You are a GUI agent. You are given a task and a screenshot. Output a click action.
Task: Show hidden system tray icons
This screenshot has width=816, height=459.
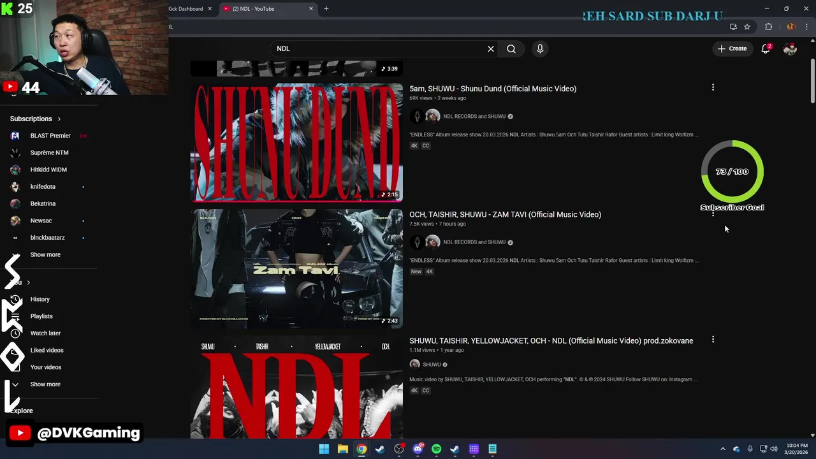[722, 449]
